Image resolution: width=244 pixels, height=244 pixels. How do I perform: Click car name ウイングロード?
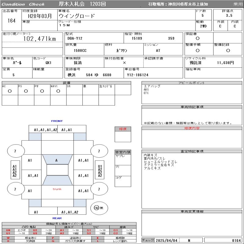click(77, 16)
